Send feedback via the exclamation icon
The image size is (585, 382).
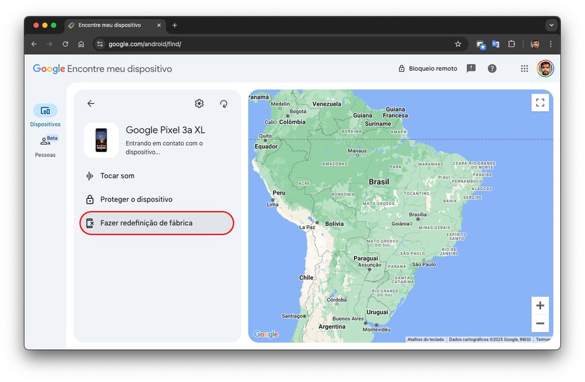(x=471, y=68)
